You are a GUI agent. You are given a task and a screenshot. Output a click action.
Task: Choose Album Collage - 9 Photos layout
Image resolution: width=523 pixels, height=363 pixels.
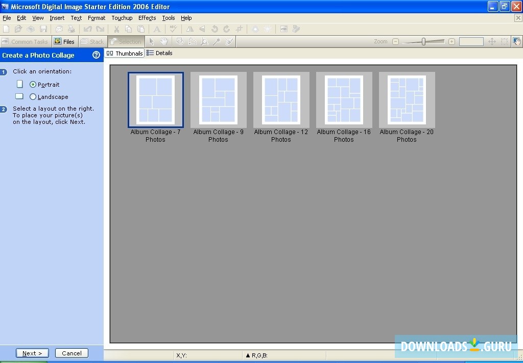218,107
